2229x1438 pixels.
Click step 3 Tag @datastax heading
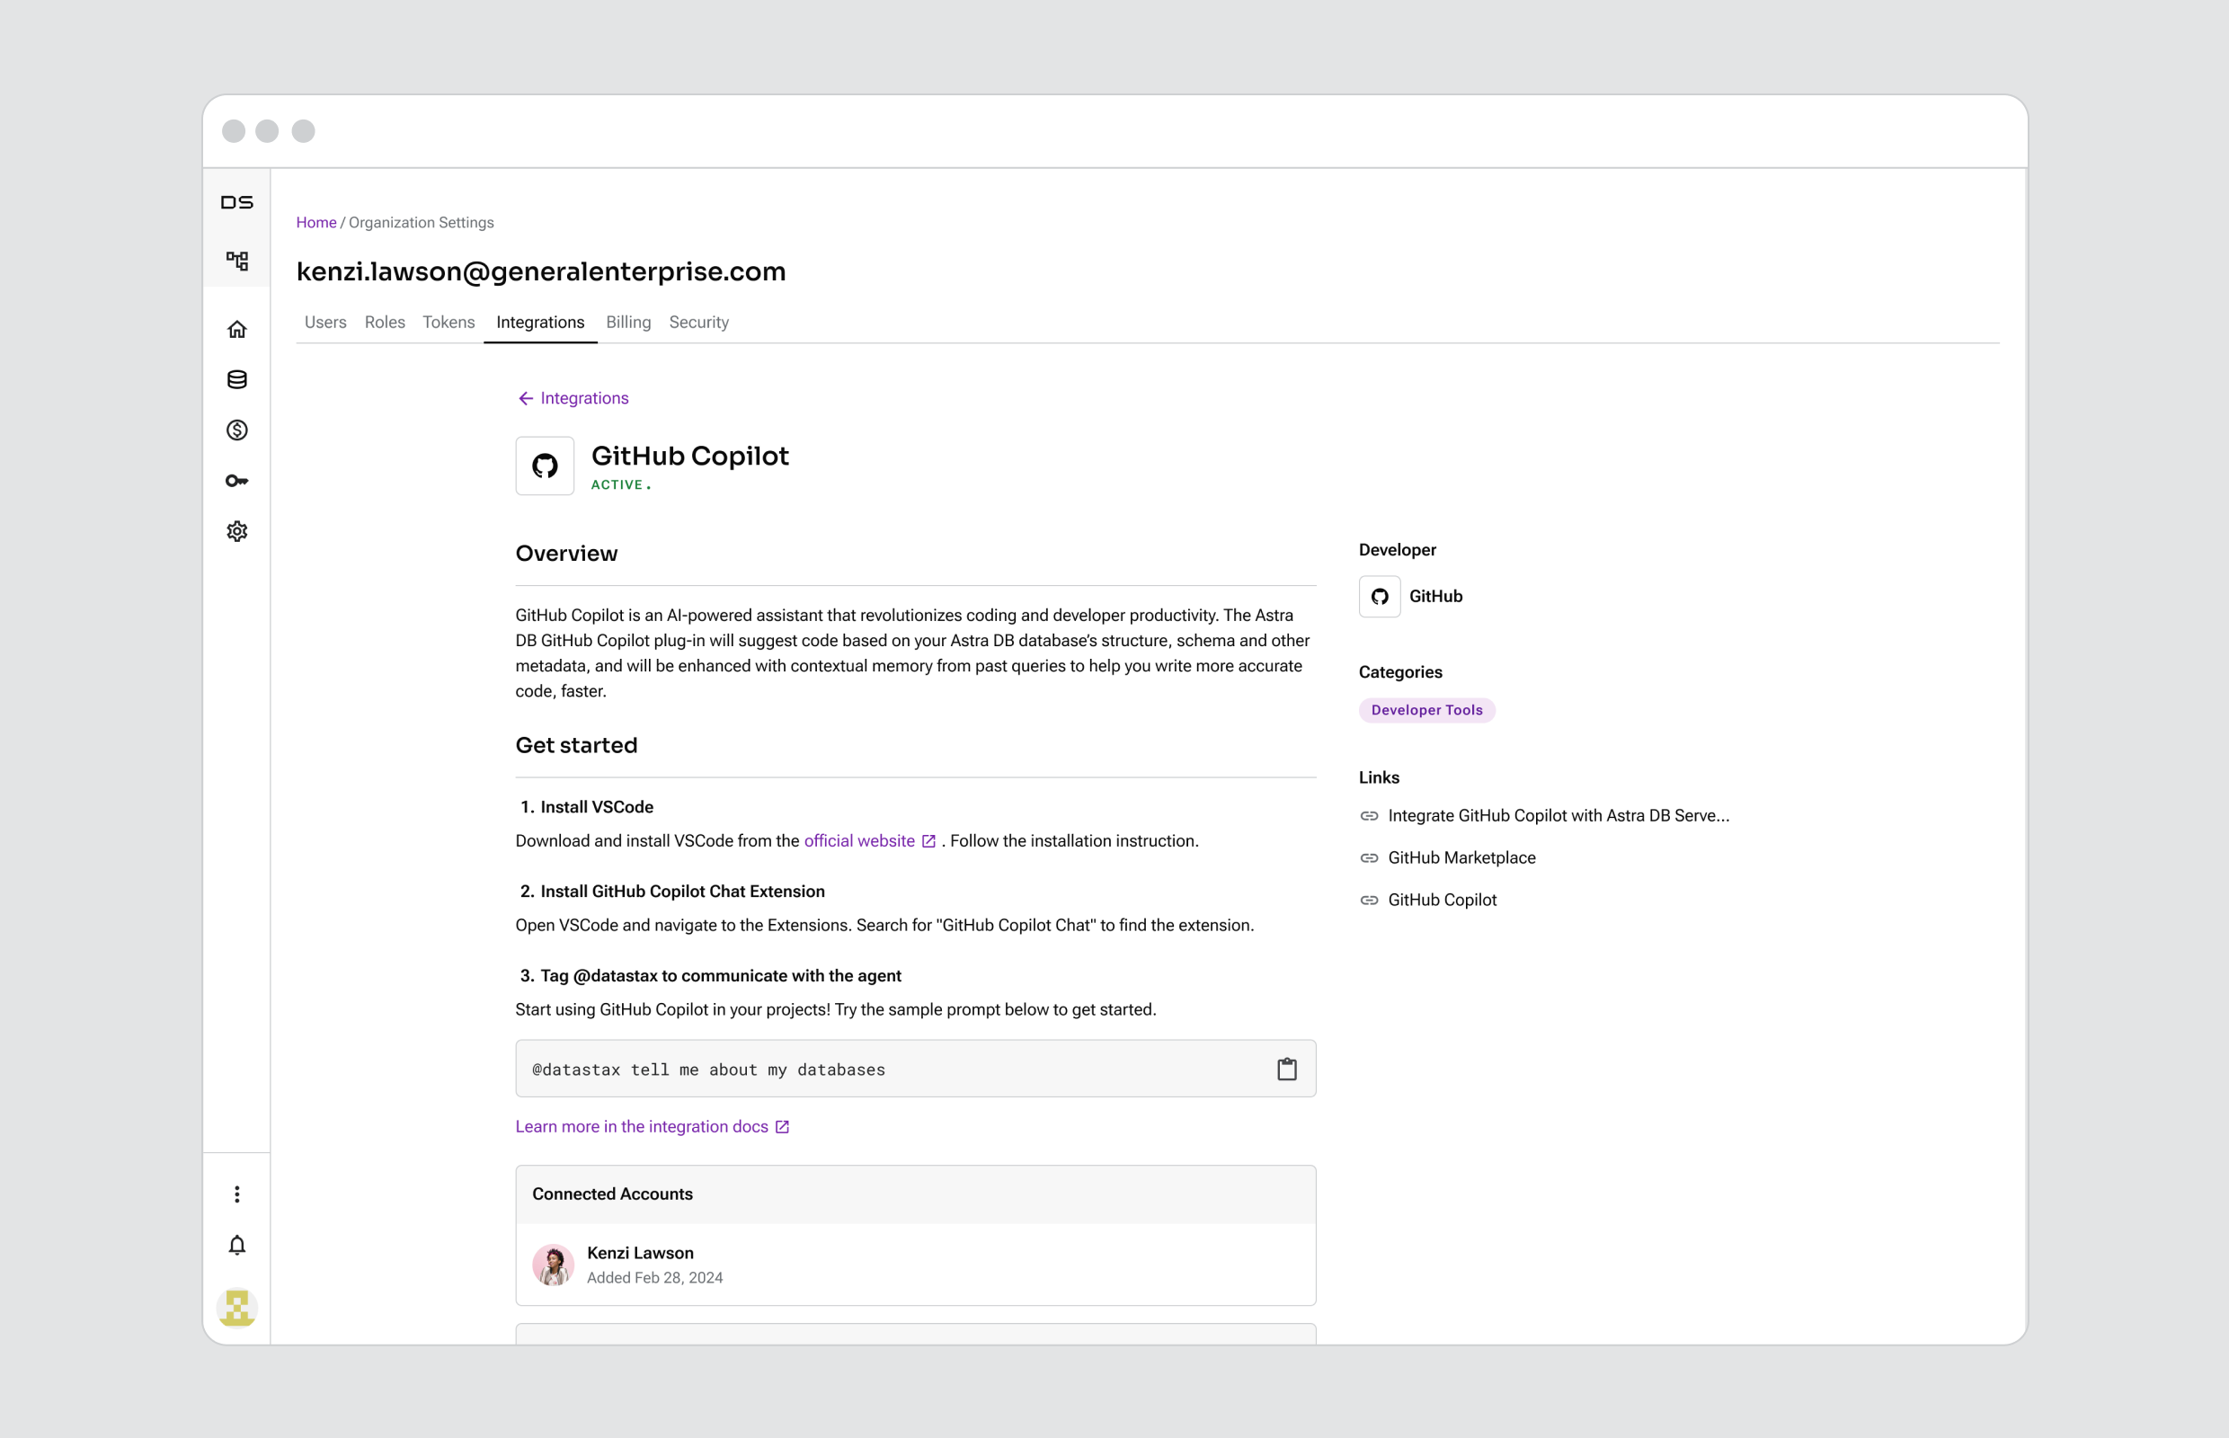coord(711,976)
